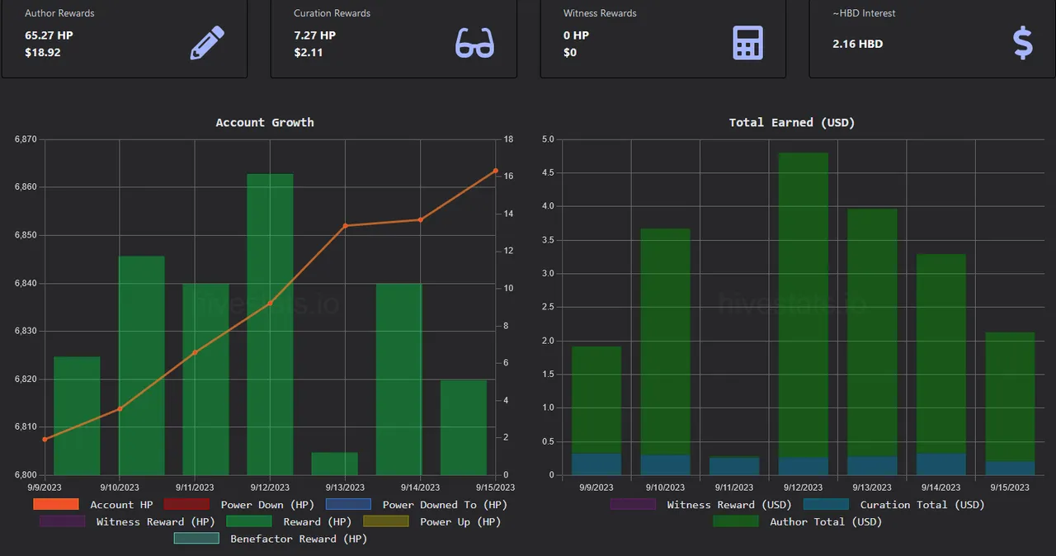Click the 65.27 HP author rewards value
The width and height of the screenshot is (1056, 556).
tap(49, 35)
